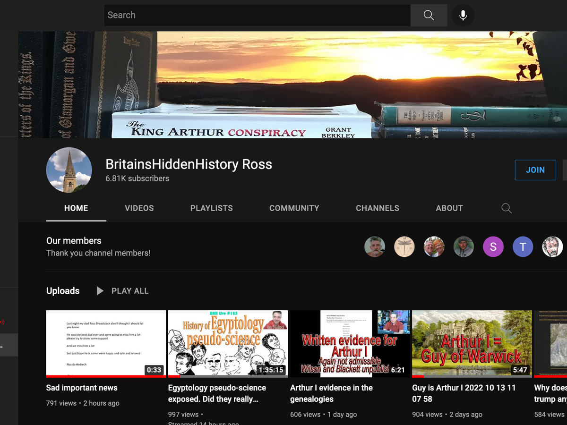
Task: Select the Channels tab
Action: click(x=377, y=208)
